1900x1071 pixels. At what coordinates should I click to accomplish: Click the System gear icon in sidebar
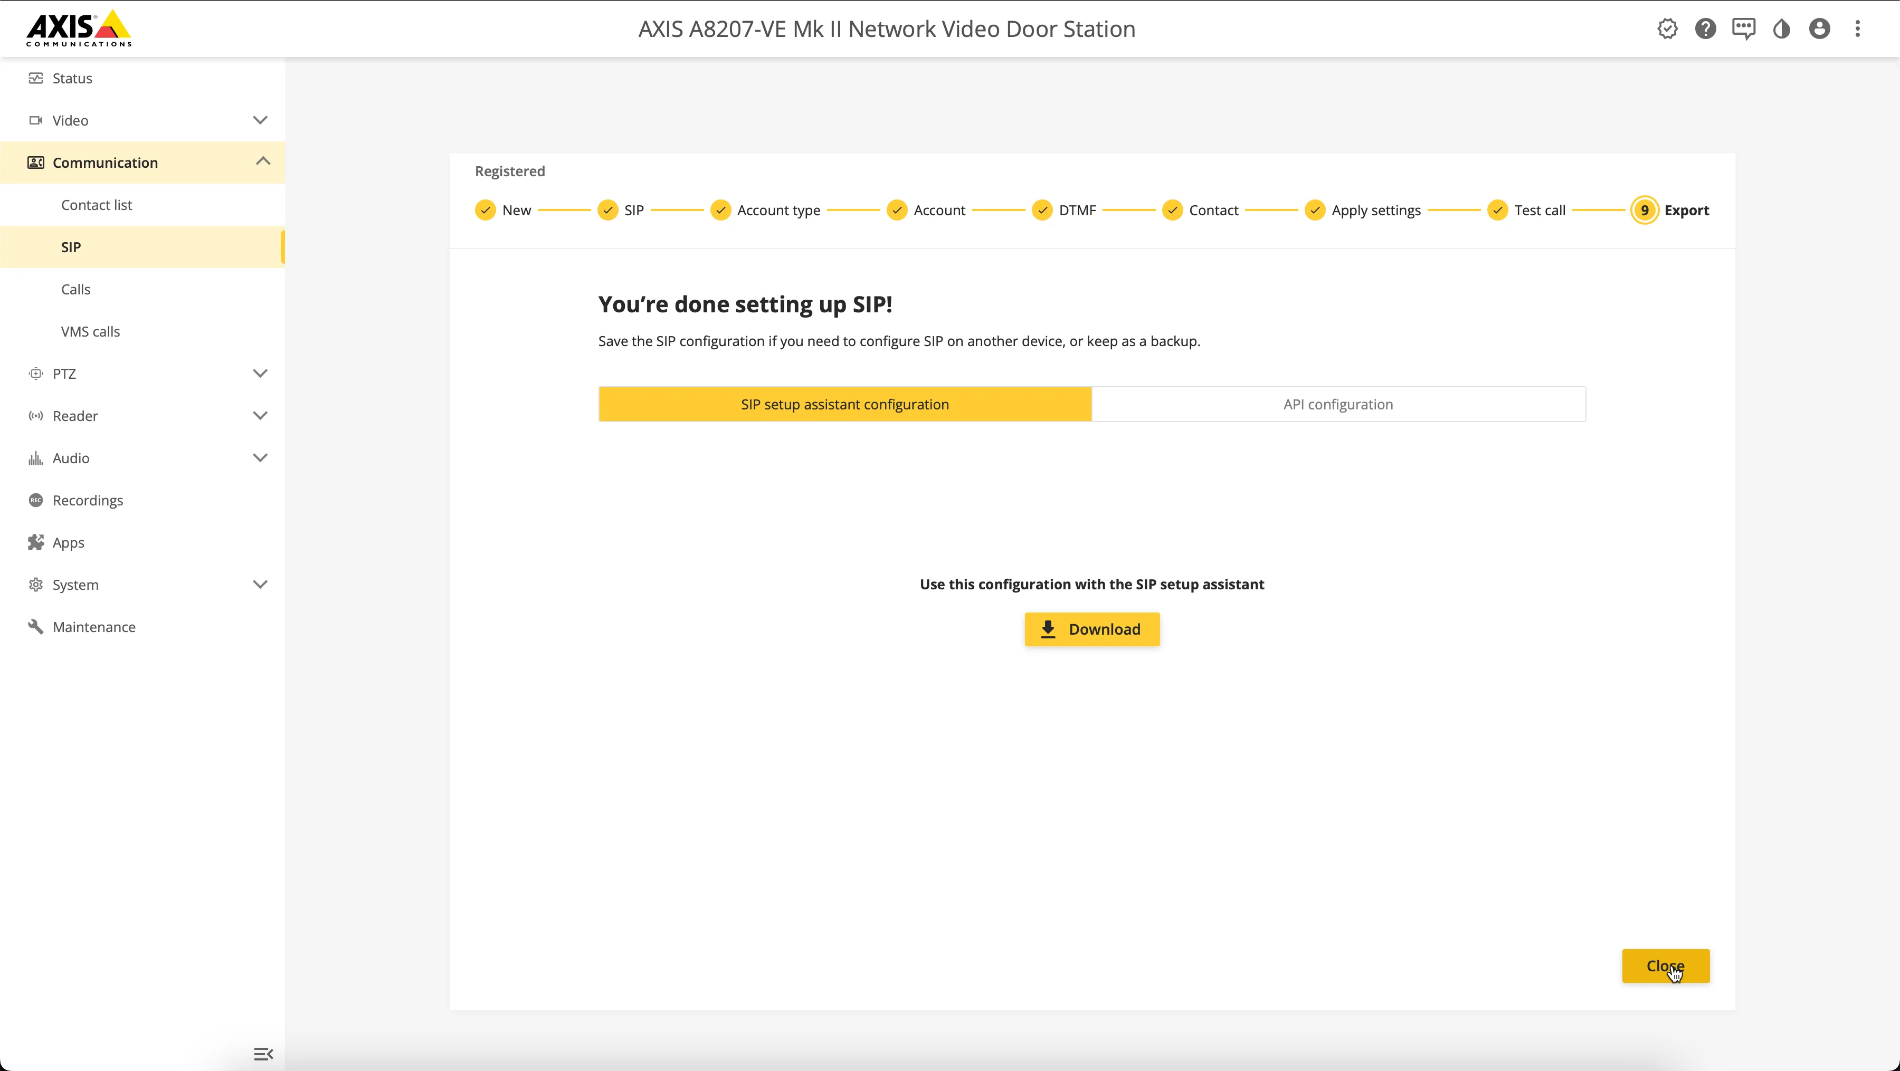35,585
